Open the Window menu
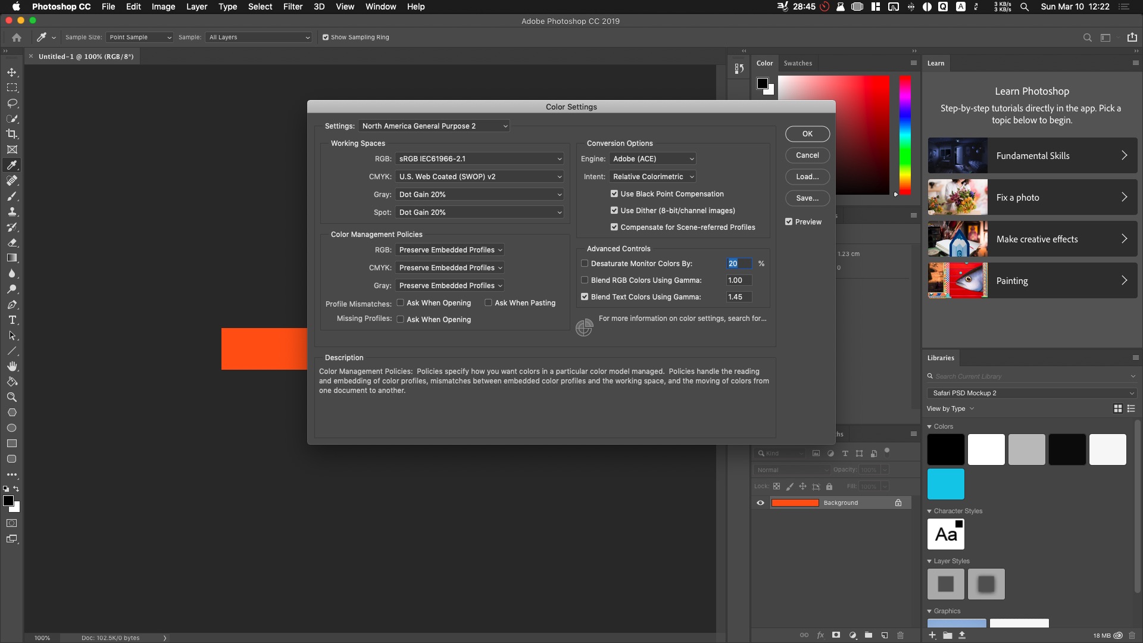Viewport: 1143px width, 643px height. [380, 7]
